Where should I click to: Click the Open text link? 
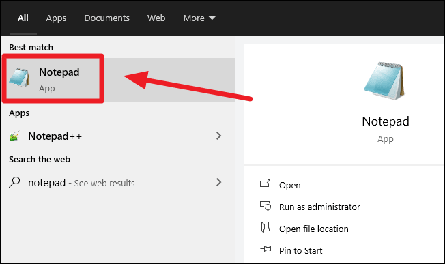(290, 185)
